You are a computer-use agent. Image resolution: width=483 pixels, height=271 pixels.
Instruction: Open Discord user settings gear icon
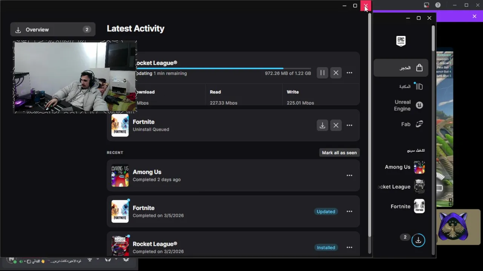[x=126, y=260]
